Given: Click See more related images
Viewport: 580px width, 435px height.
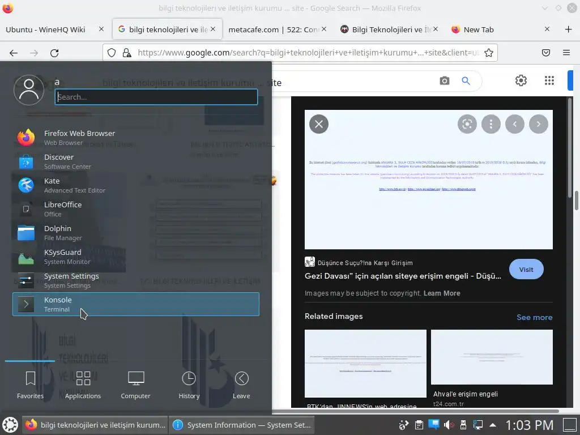Looking at the screenshot, I should click(535, 317).
